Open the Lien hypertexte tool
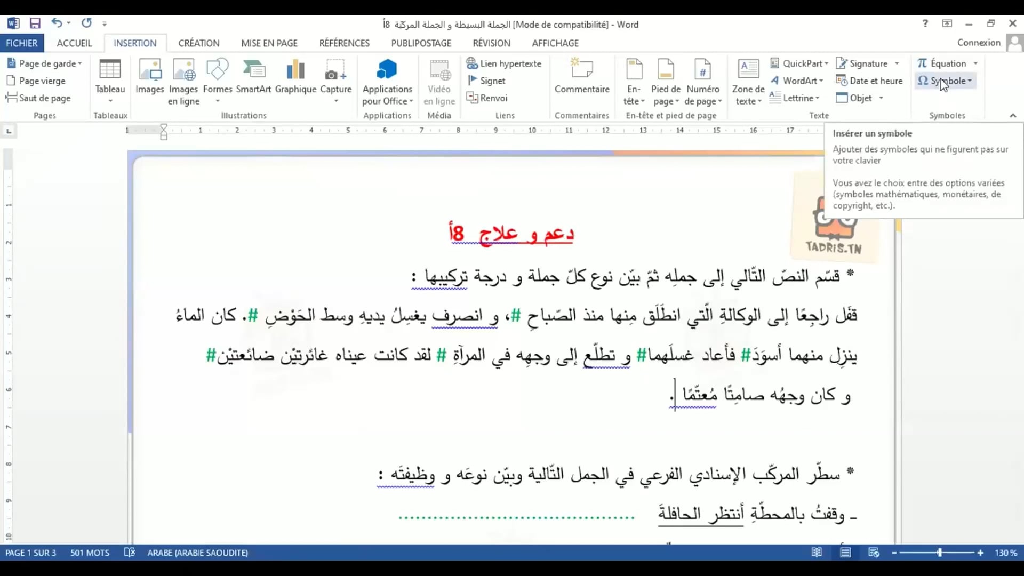The image size is (1024, 576). pyautogui.click(x=504, y=63)
